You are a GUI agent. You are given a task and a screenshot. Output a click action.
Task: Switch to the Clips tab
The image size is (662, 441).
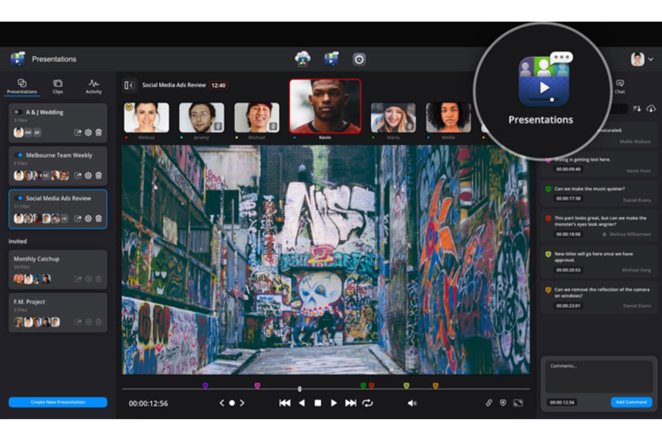pos(58,86)
